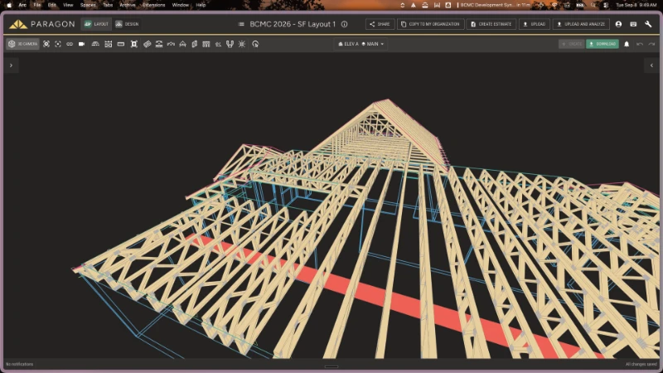Viewport: 663px width, 373px height.
Task: Open the Edit menu in menu bar
Action: [52, 5]
